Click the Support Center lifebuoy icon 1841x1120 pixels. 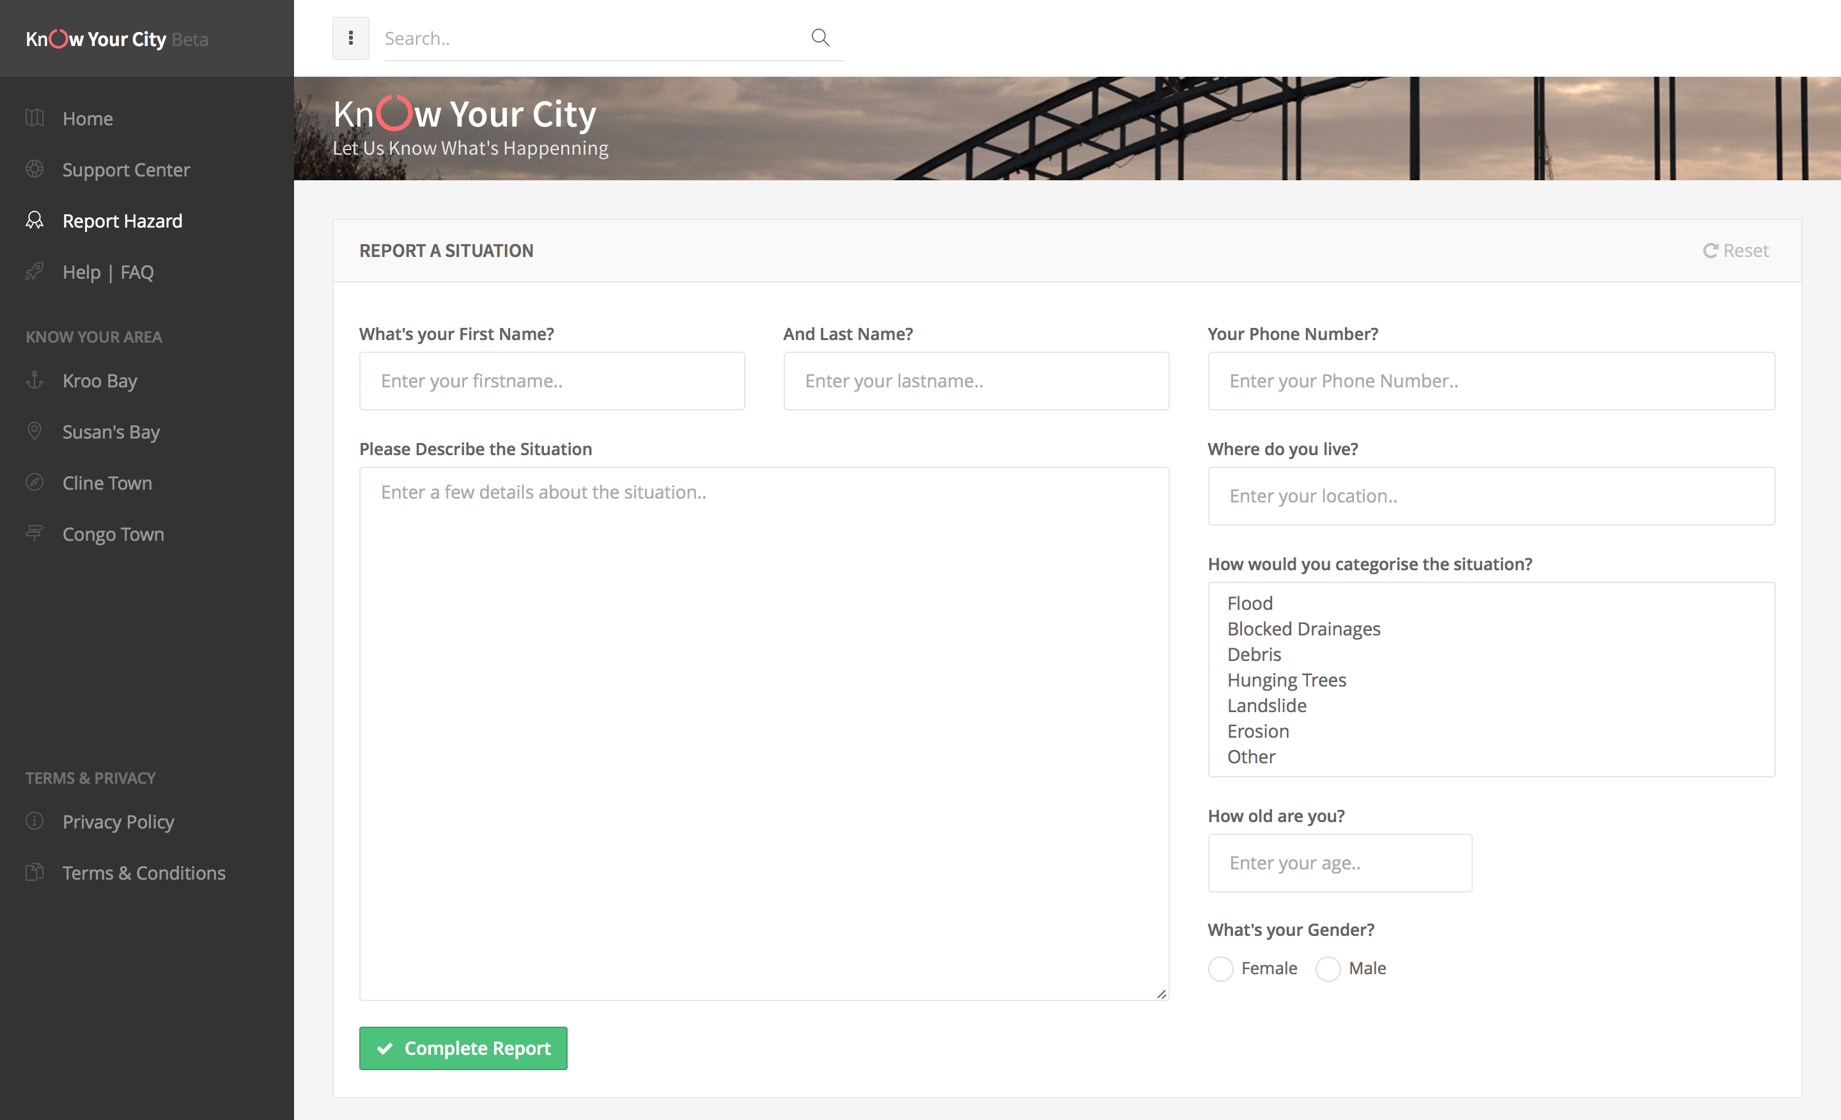[x=35, y=169]
